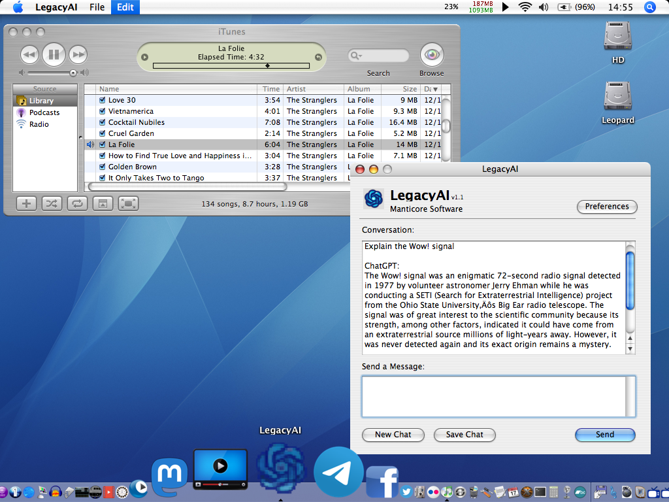Screen dimensions: 669x502
Task: Uncheck the La Folie song checkbox
Action: click(103, 144)
